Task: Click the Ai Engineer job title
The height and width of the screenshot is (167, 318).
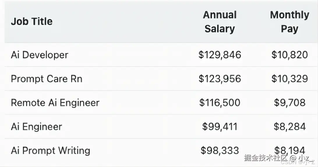Action: [x=36, y=127]
